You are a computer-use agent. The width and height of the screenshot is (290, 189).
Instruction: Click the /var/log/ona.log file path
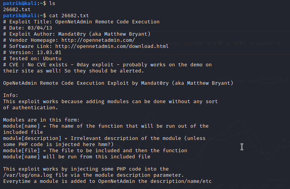pos(30,175)
